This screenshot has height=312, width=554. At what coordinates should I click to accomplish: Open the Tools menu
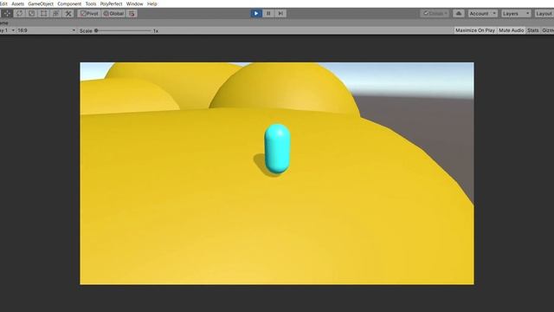tap(91, 3)
